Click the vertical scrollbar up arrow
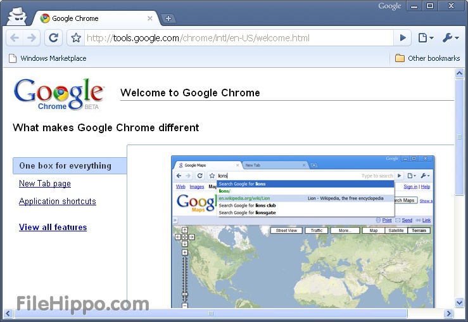468x322 pixels. pos(459,73)
